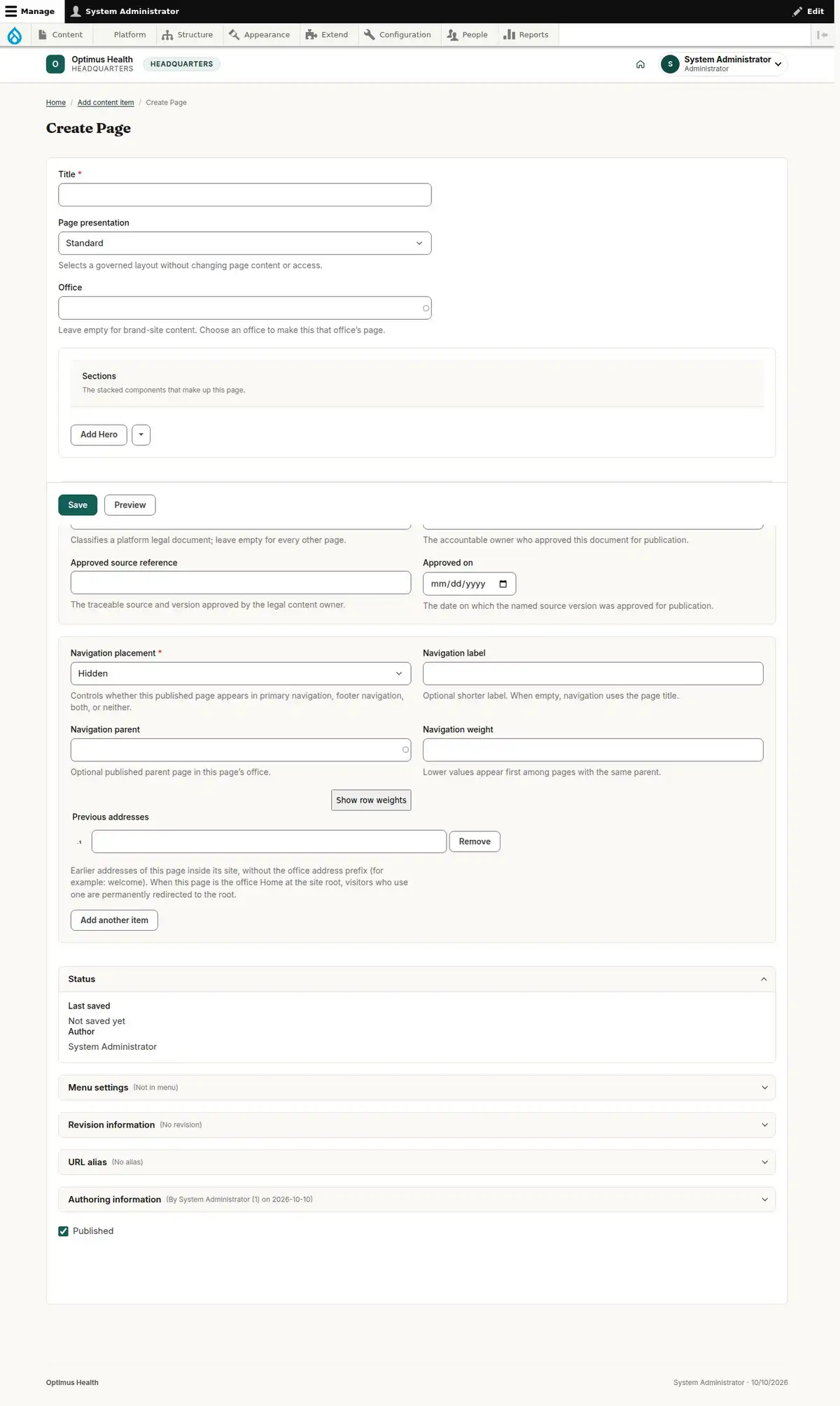Image resolution: width=840 pixels, height=1406 pixels.
Task: Expand the Revision information section
Action: (417, 1125)
